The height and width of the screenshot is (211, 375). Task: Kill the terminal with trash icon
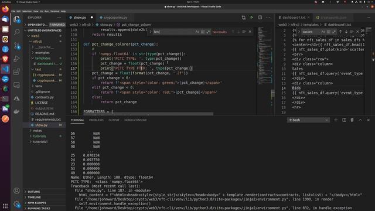point(352,120)
